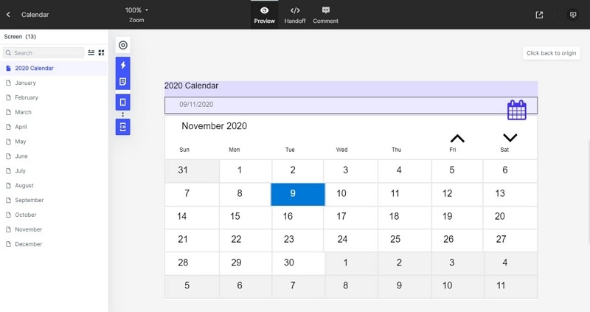This screenshot has height=312, width=590.
Task: Go to previous month with up chevron
Action: coord(457,138)
